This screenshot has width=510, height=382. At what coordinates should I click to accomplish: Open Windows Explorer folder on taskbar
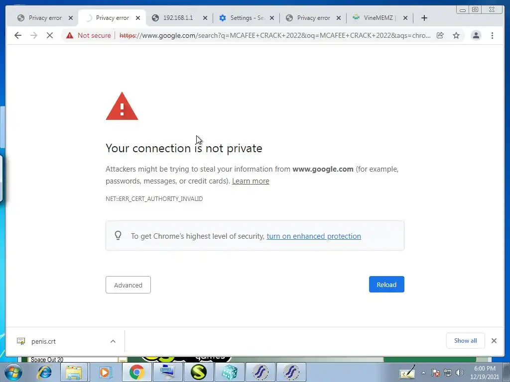pyautogui.click(x=74, y=372)
